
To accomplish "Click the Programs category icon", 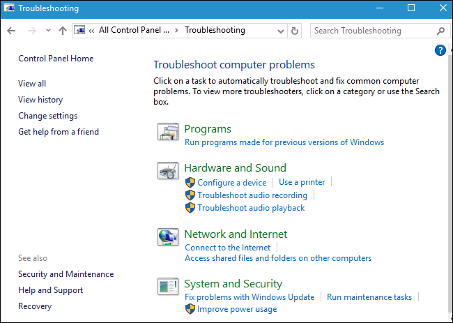I will point(168,132).
